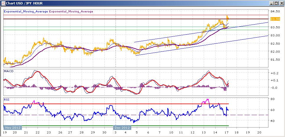Viewport: 285px width, 137px height.
Task: Click the chart icon in title bar
Action: tap(3, 3)
